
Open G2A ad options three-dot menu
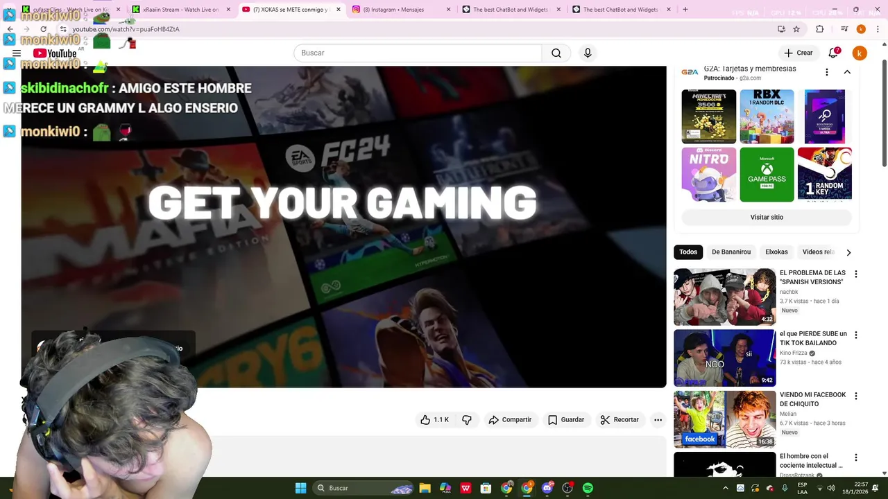[826, 72]
